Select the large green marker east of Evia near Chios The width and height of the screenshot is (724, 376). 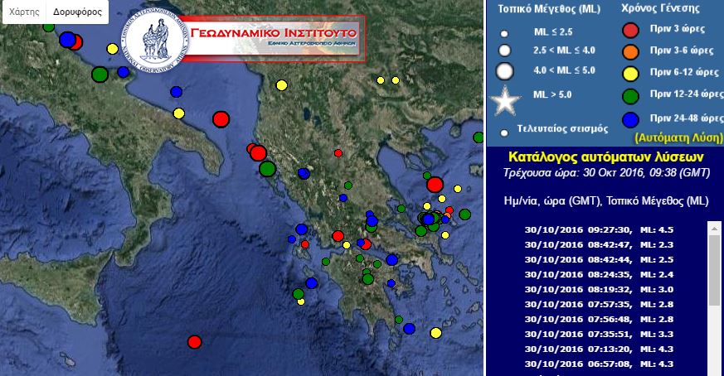pos(465,214)
